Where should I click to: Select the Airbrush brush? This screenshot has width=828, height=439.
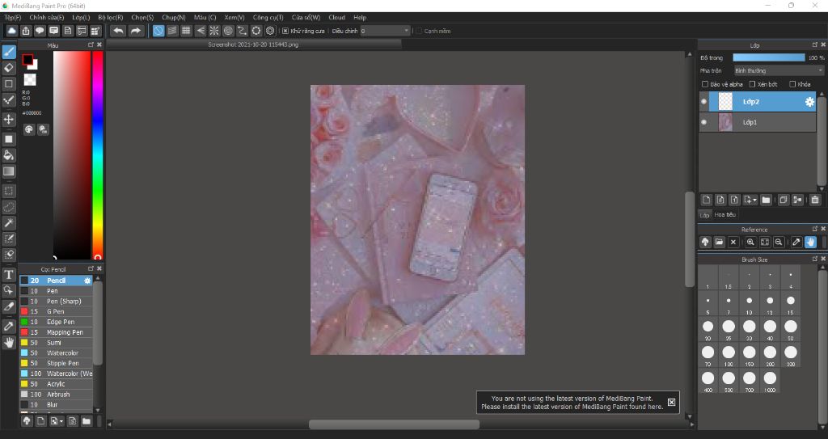point(56,394)
